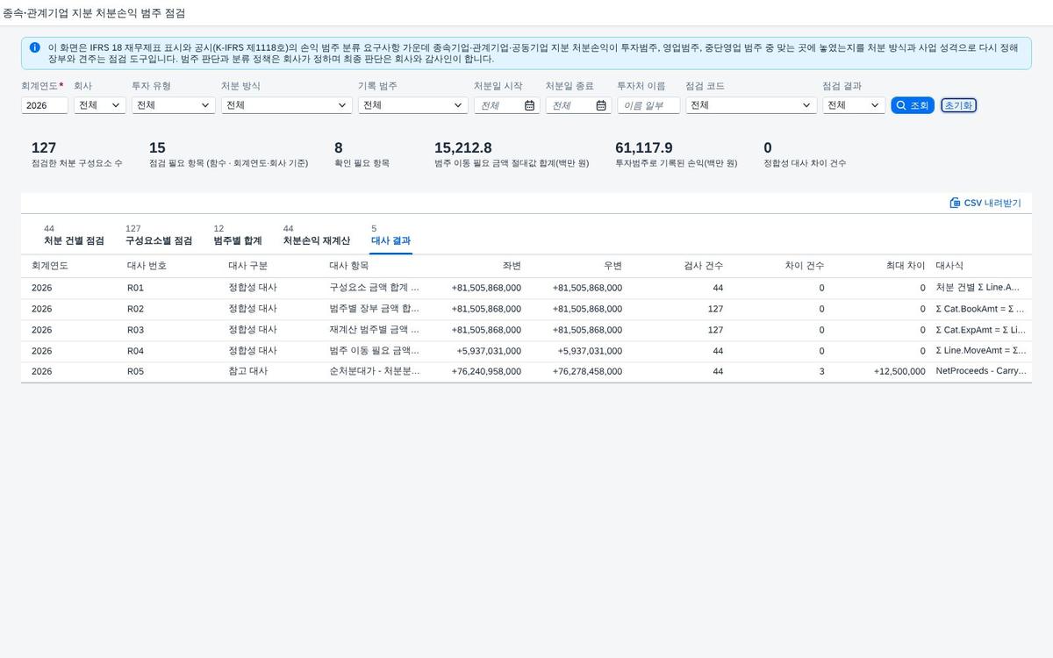1053x658 pixels.
Task: Click the 투자처 이름 text field
Action: click(x=648, y=105)
